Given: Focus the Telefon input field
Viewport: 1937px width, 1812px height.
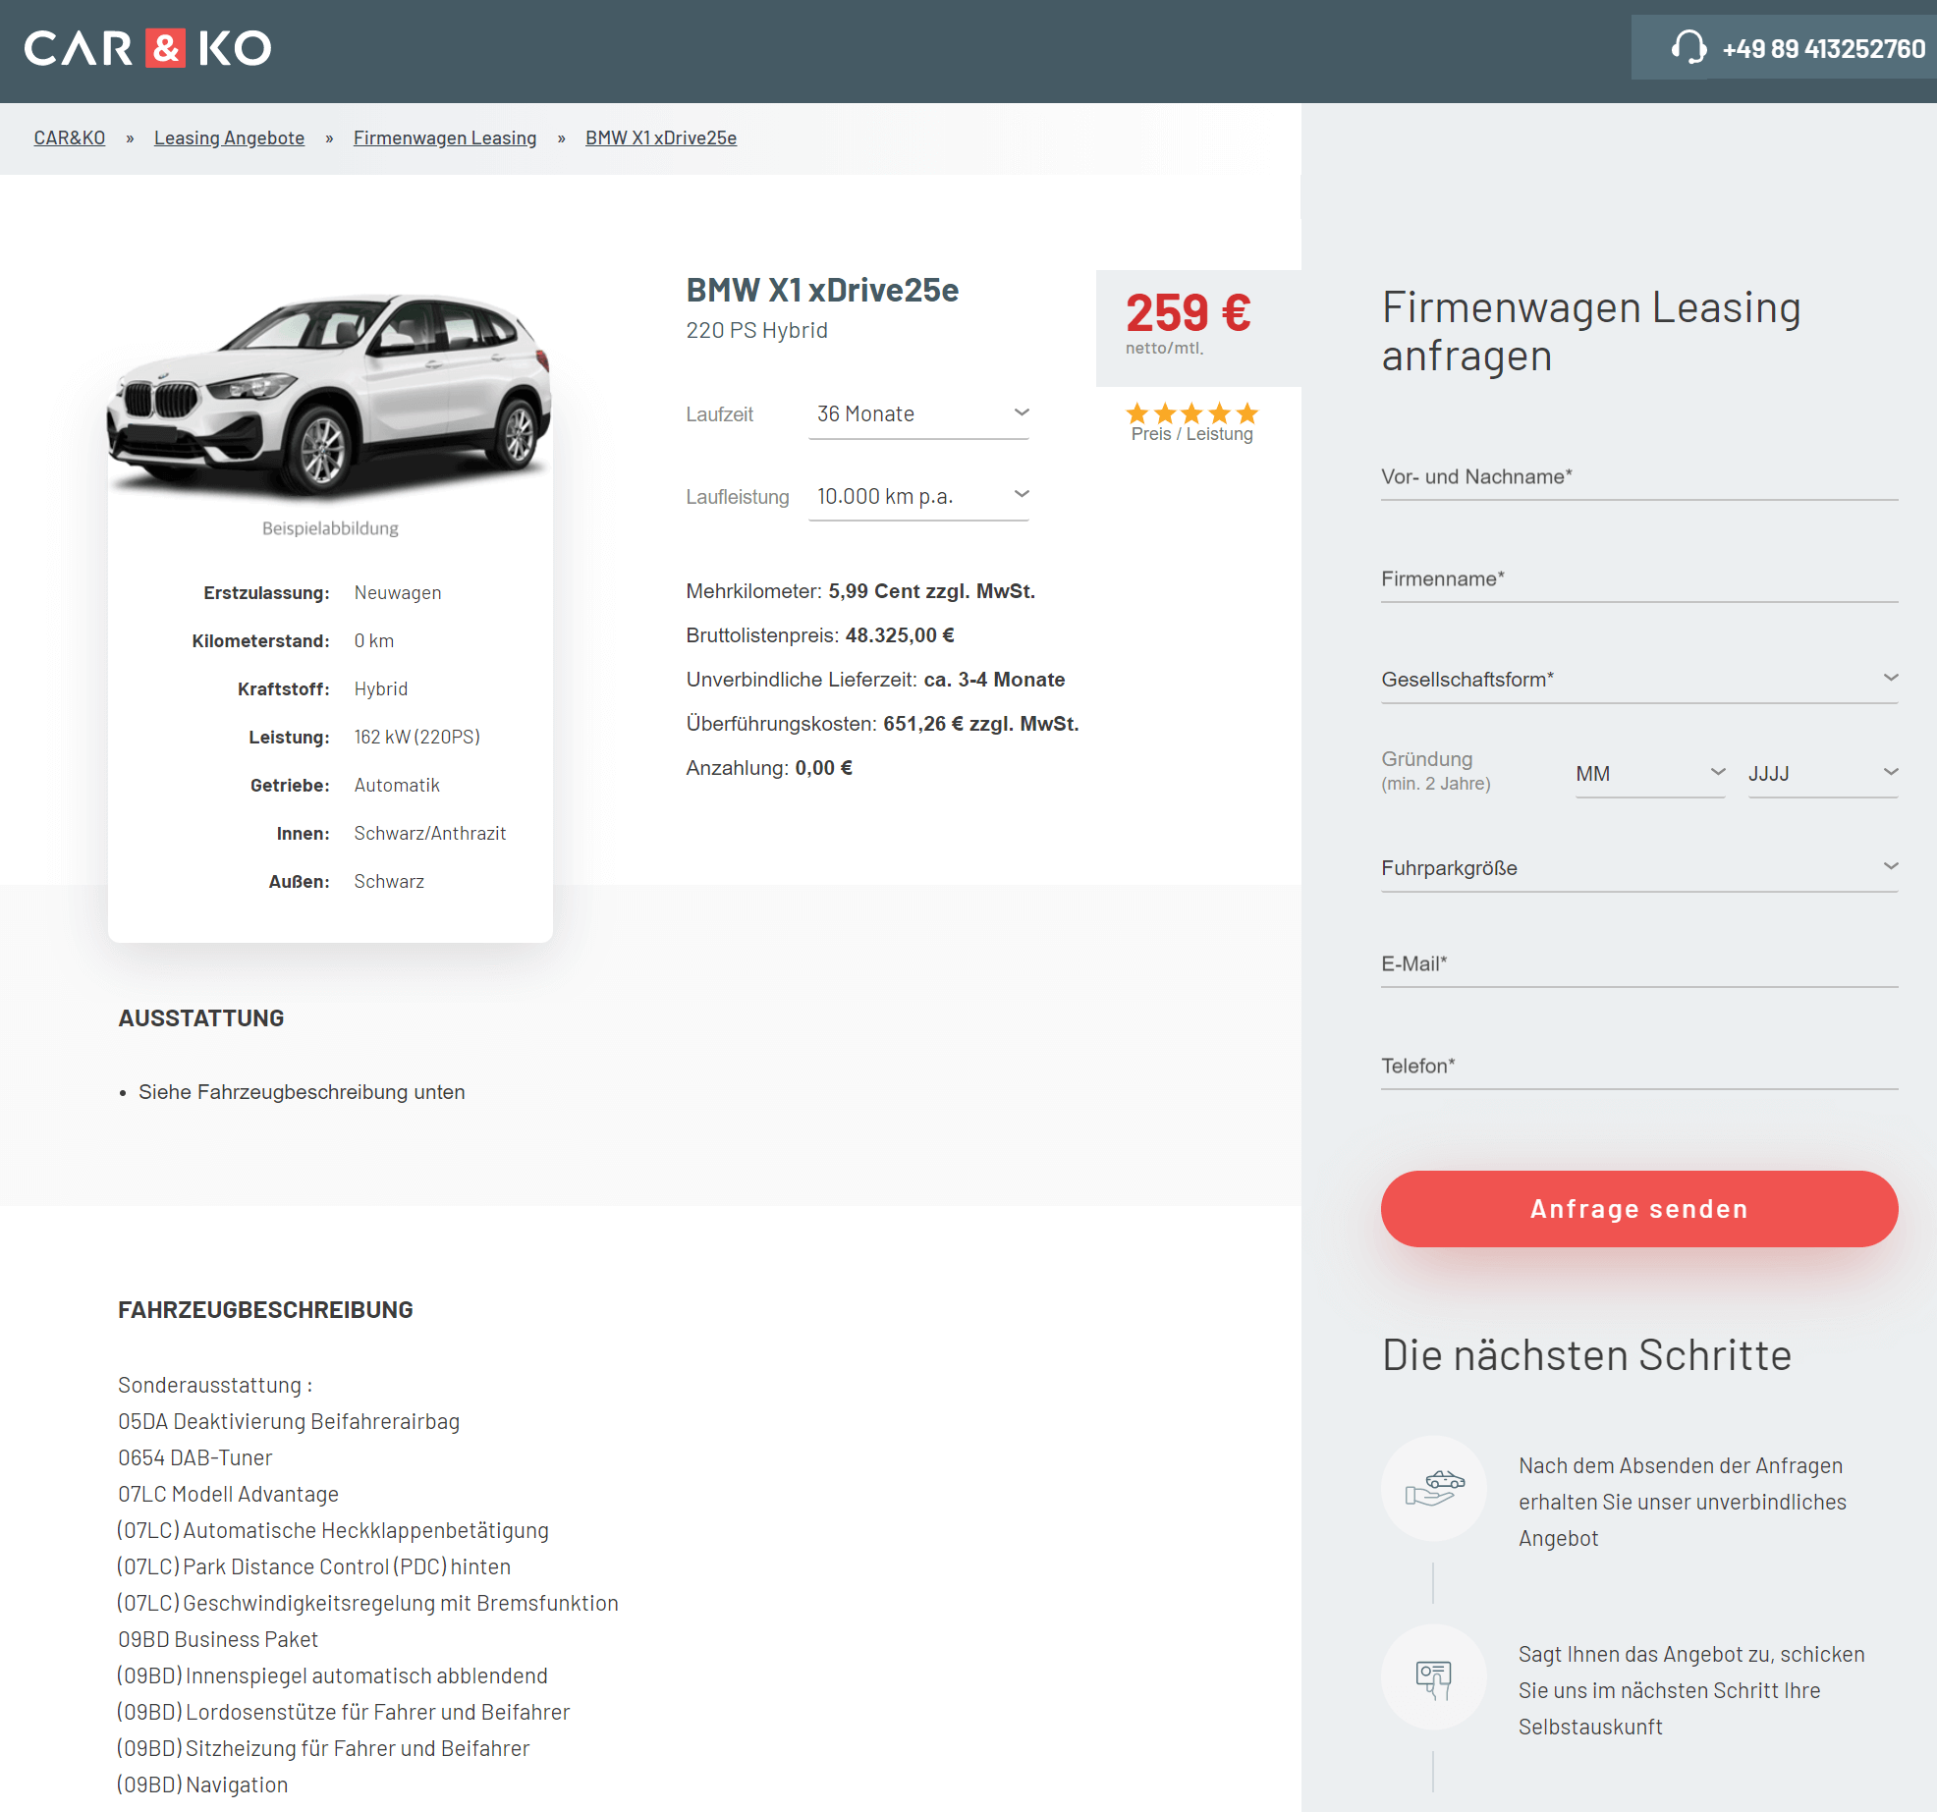Looking at the screenshot, I should (x=1639, y=1066).
